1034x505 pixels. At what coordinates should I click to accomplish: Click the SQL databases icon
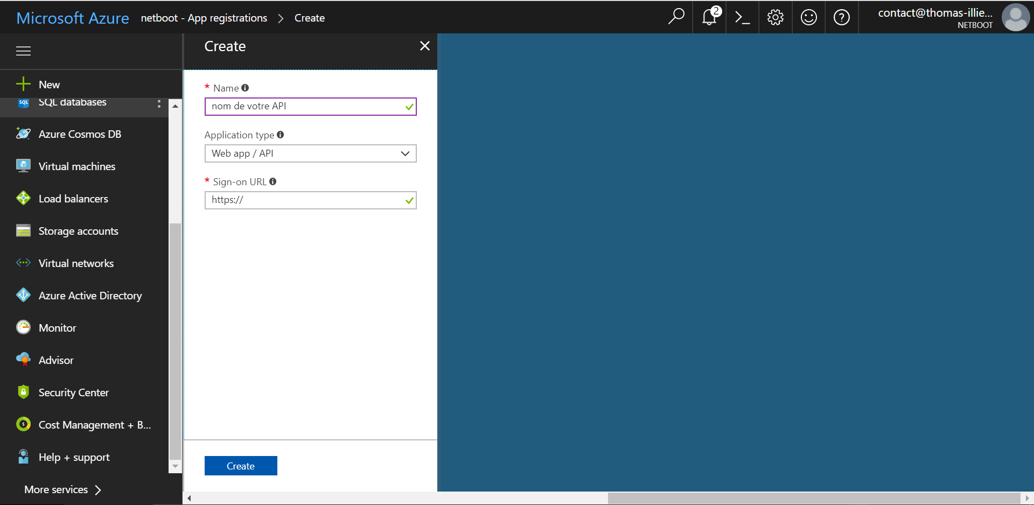point(23,102)
